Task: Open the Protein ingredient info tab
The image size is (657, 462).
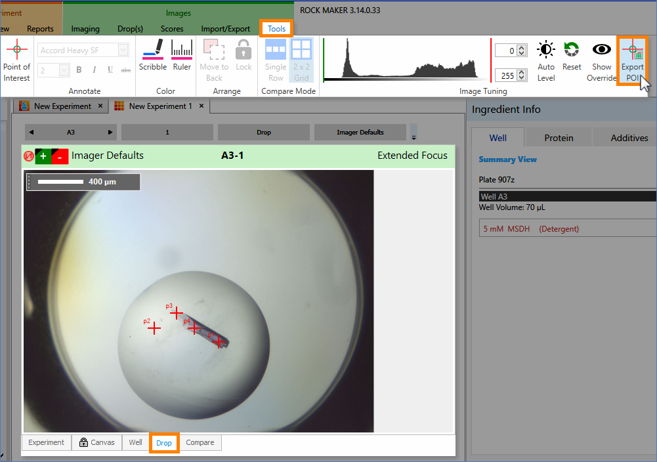Action: [x=559, y=138]
